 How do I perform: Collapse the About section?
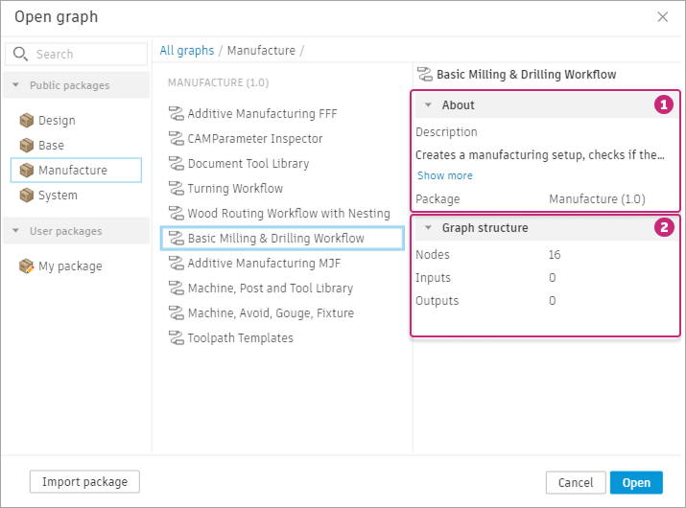pos(428,104)
